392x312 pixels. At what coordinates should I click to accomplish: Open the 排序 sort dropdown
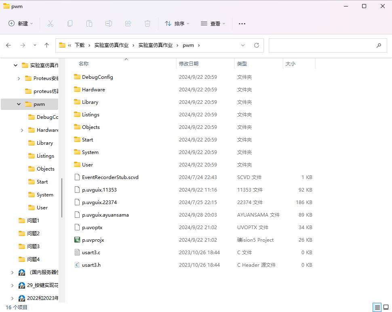[177, 23]
